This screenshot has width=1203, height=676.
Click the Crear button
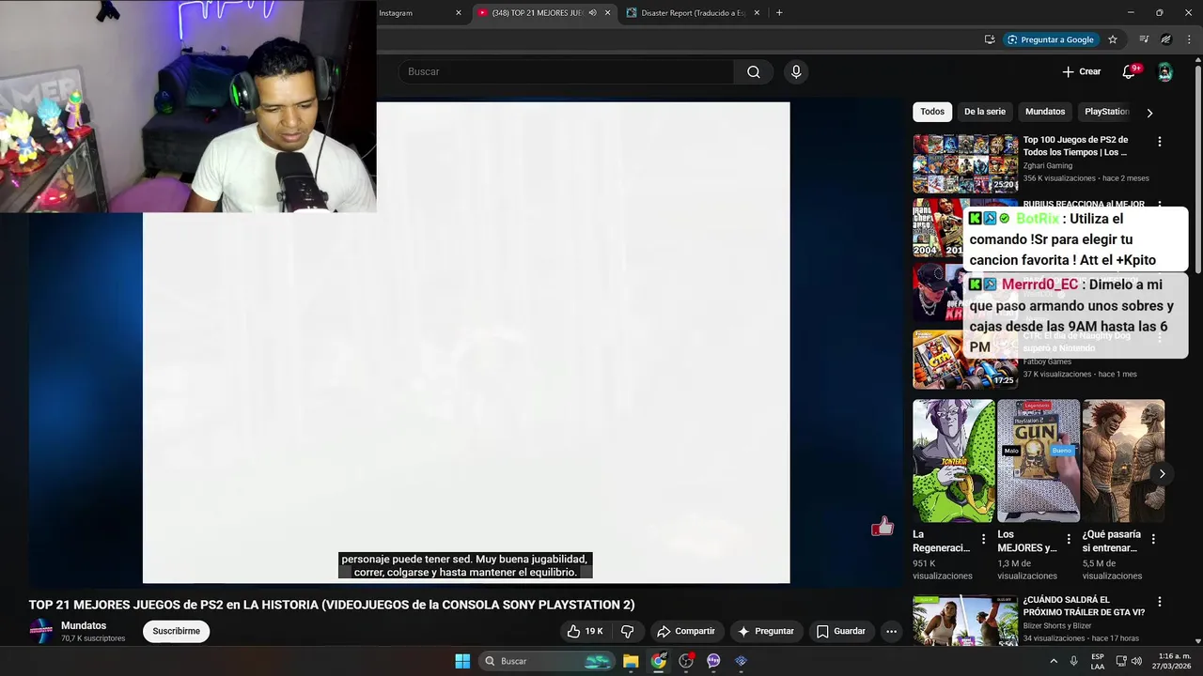[x=1082, y=72]
